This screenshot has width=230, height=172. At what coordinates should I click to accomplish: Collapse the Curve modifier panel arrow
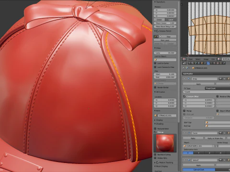point(184,133)
